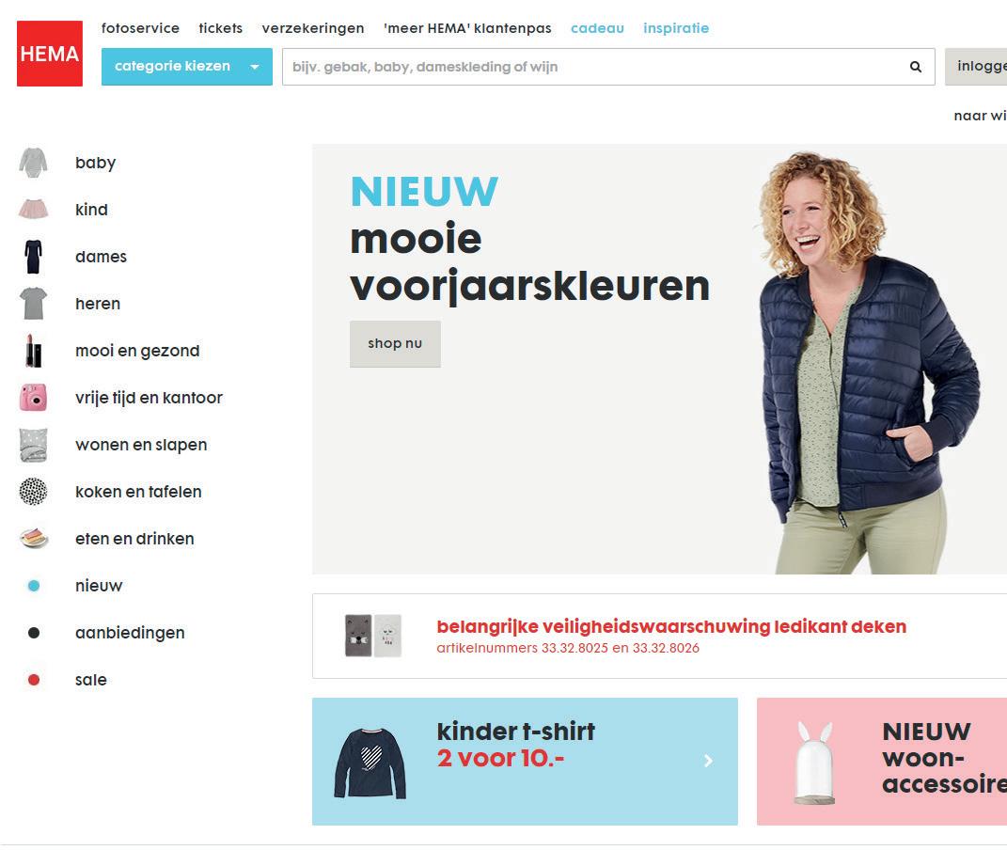1007x850 pixels.
Task: Click the lipstick mooi en gezond icon
Action: click(x=34, y=351)
